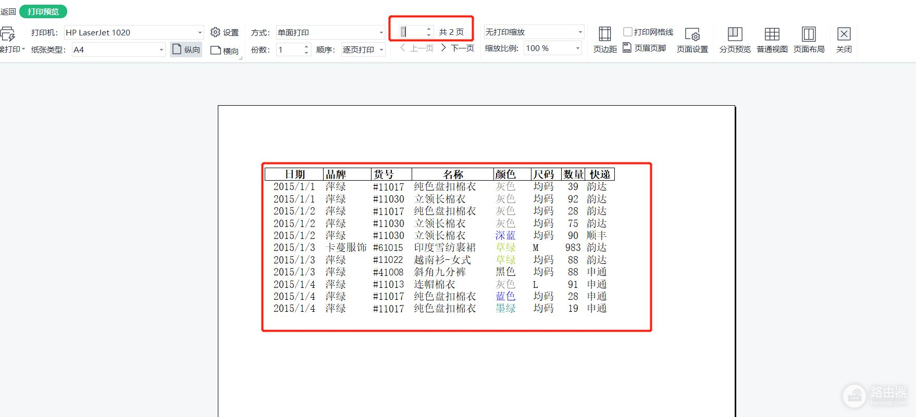The width and height of the screenshot is (916, 417).
Task: Click 卡蔓服饰 brand cell
Action: [x=346, y=247]
